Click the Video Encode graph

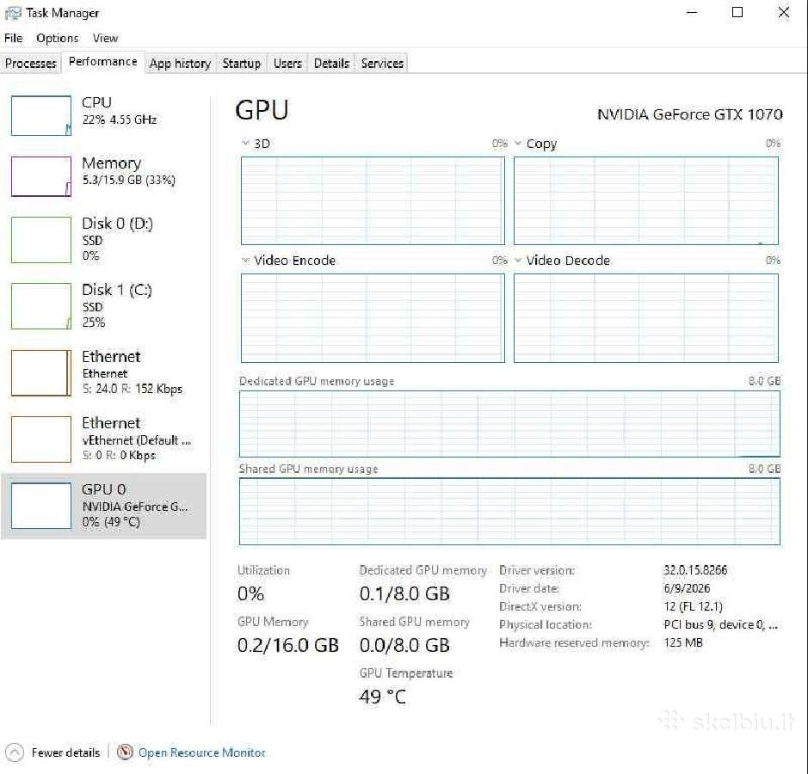click(x=373, y=317)
